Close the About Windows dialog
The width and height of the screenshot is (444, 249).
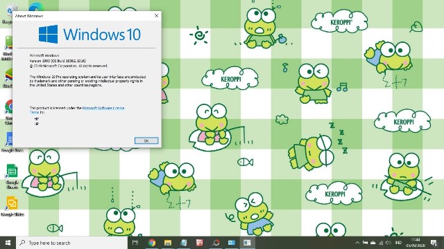tap(156, 15)
